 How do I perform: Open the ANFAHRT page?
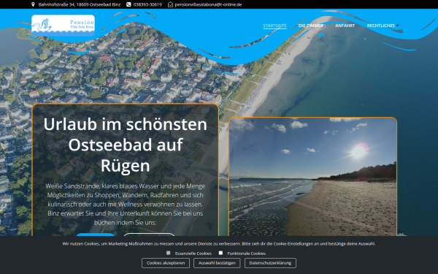pyautogui.click(x=345, y=26)
